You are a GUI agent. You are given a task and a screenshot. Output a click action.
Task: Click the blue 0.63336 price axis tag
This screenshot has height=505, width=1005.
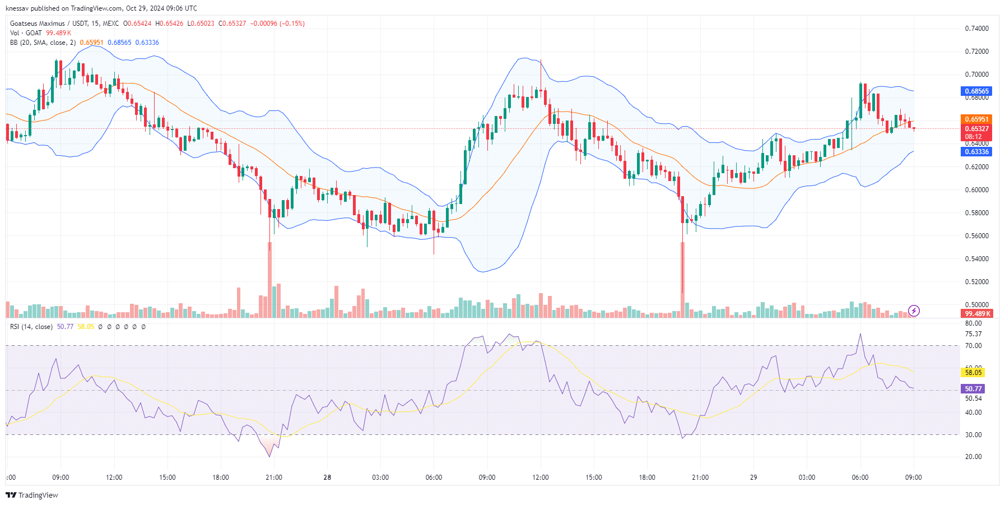click(976, 152)
